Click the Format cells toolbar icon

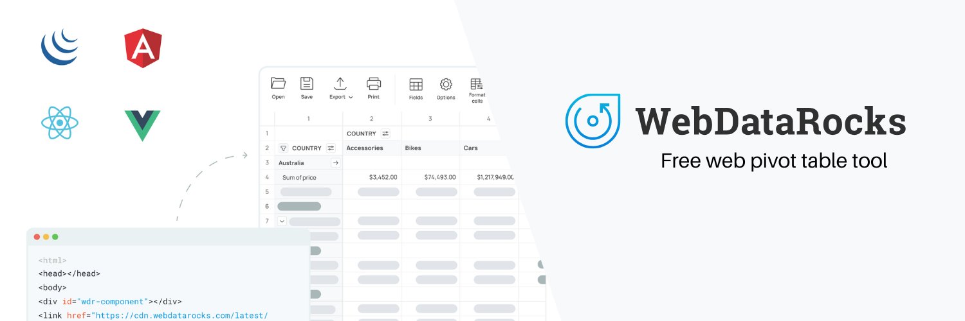click(477, 84)
